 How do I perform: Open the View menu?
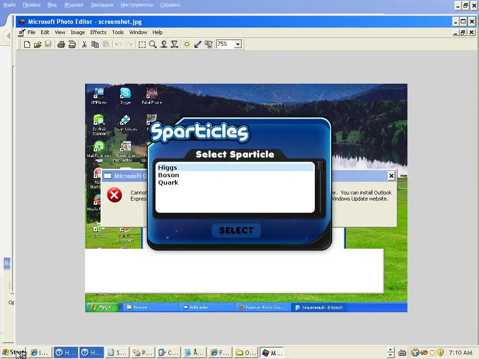60,32
